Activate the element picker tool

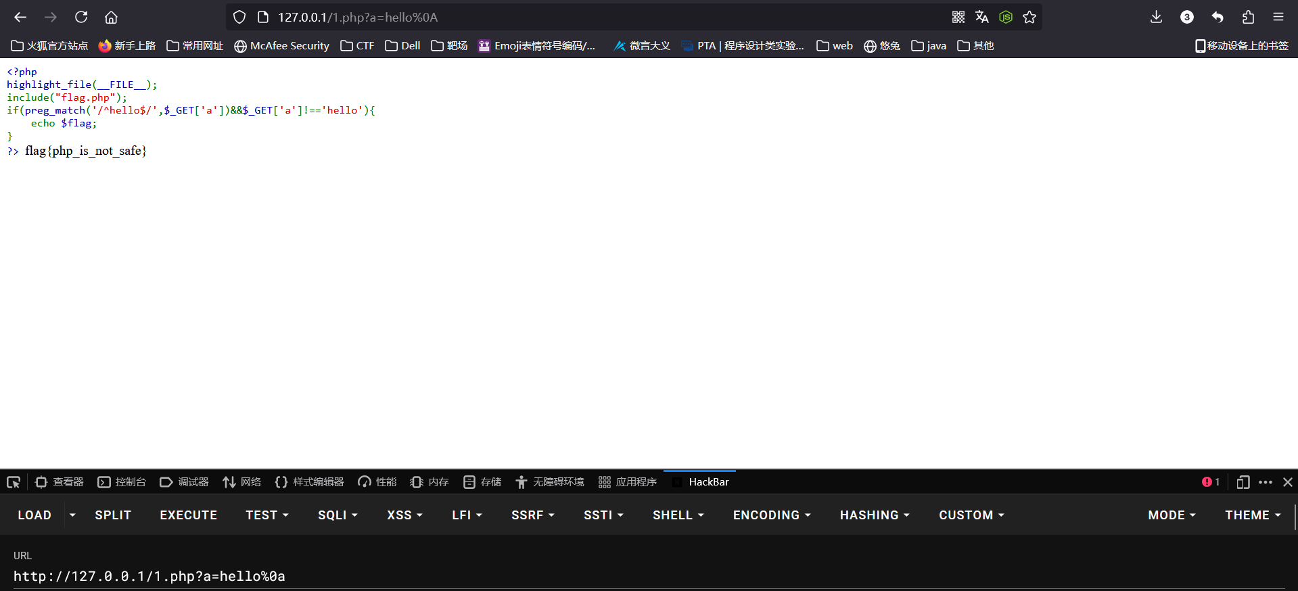14,482
